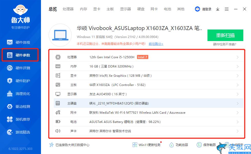Click the cloud data center status icon
Viewport: 251px width, 154px height.
point(51,145)
